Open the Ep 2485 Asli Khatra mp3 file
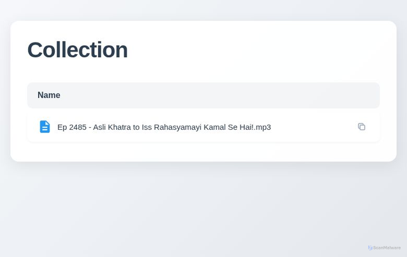This screenshot has height=257, width=407. click(x=163, y=127)
